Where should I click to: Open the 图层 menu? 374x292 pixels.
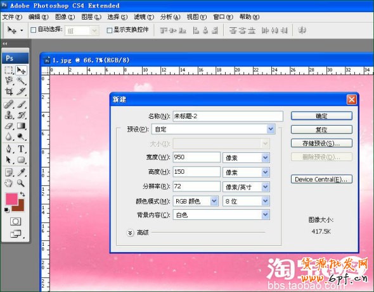point(91,17)
